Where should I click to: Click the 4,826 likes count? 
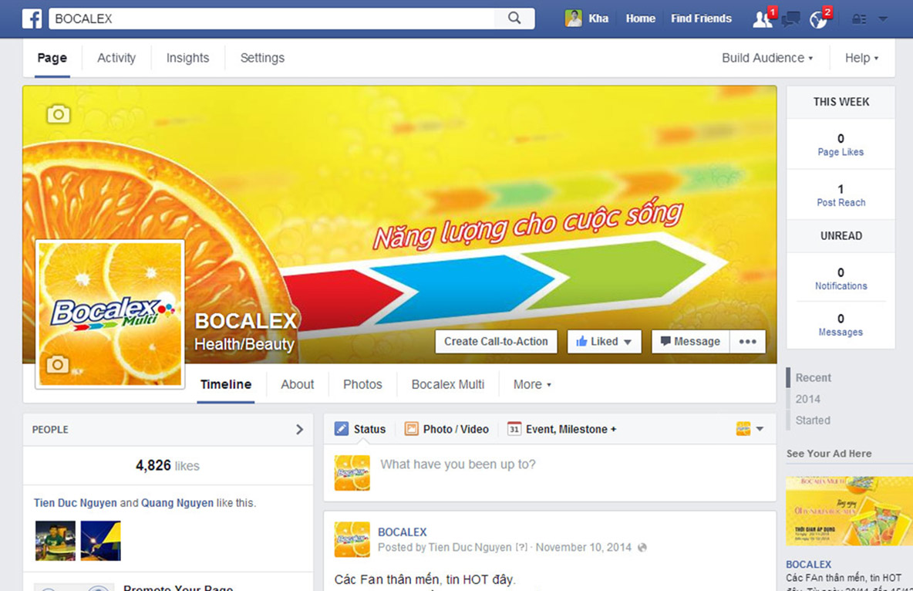(x=167, y=466)
